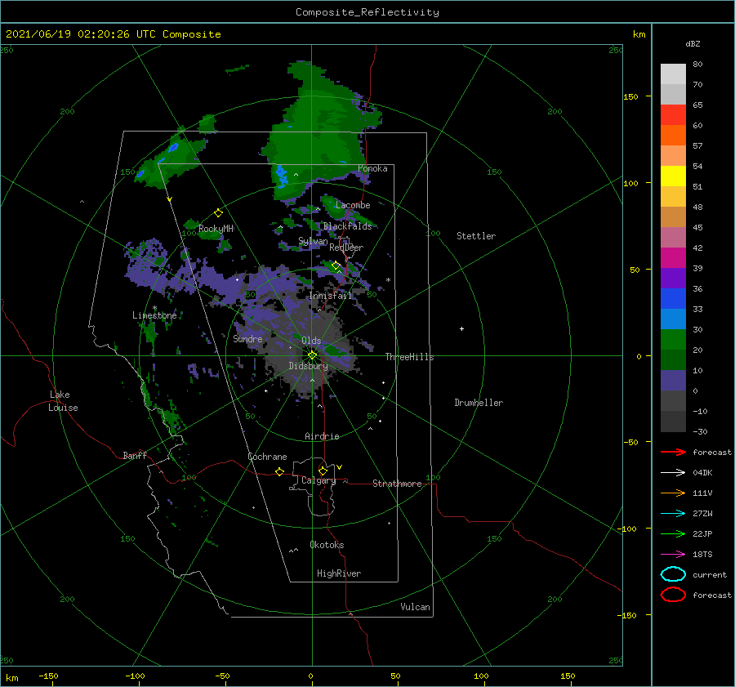Click the Didsbury city label

[309, 366]
